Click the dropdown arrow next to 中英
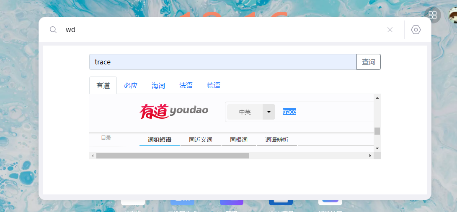Viewport: 457px width, 212px height. 269,112
